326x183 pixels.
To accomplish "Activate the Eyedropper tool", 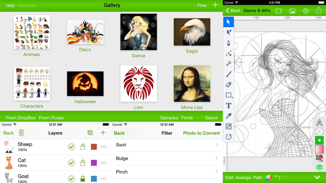I will tap(229, 116).
